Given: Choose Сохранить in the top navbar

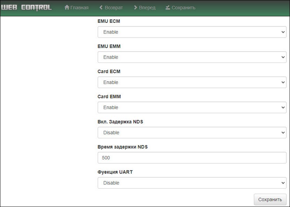Looking at the screenshot, I should (180, 8).
